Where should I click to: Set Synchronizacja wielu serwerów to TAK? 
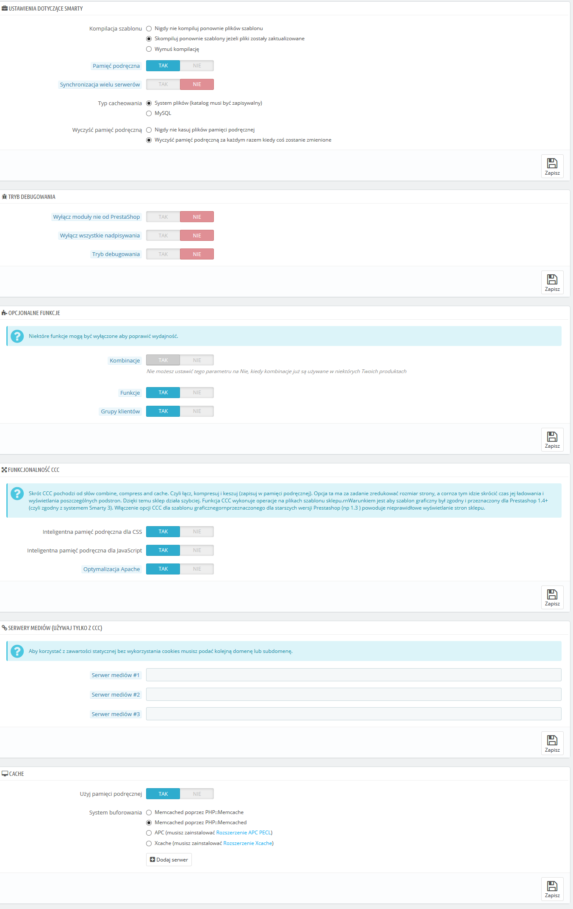point(163,84)
